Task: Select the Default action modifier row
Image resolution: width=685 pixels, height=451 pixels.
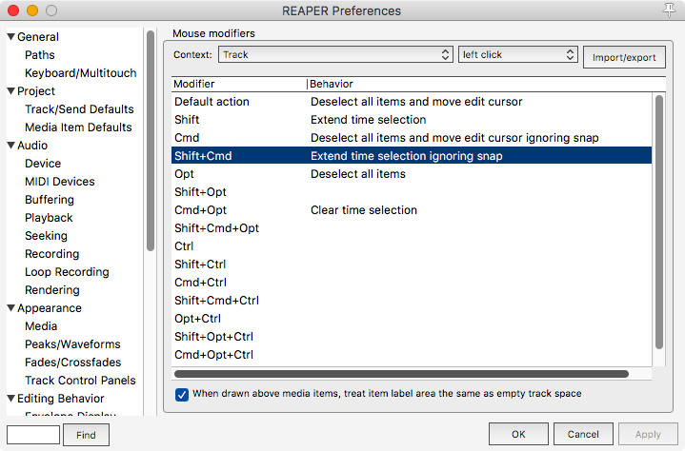Action: click(412, 102)
